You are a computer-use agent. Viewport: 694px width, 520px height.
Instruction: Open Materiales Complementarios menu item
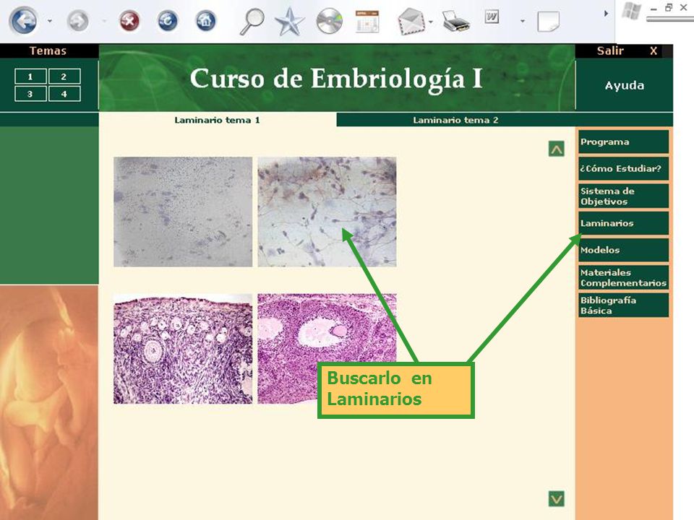coord(623,277)
